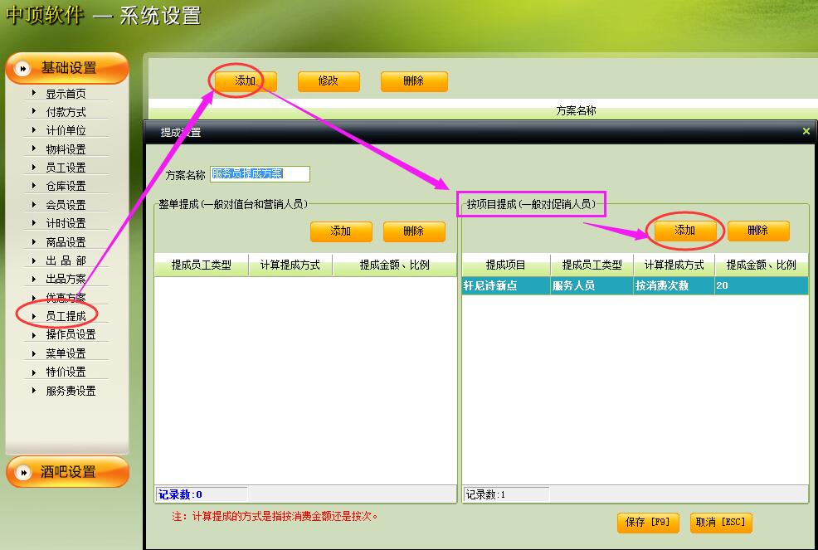Select 出品方案 menu entry
Viewport: 818px width, 550px height.
tap(66, 279)
